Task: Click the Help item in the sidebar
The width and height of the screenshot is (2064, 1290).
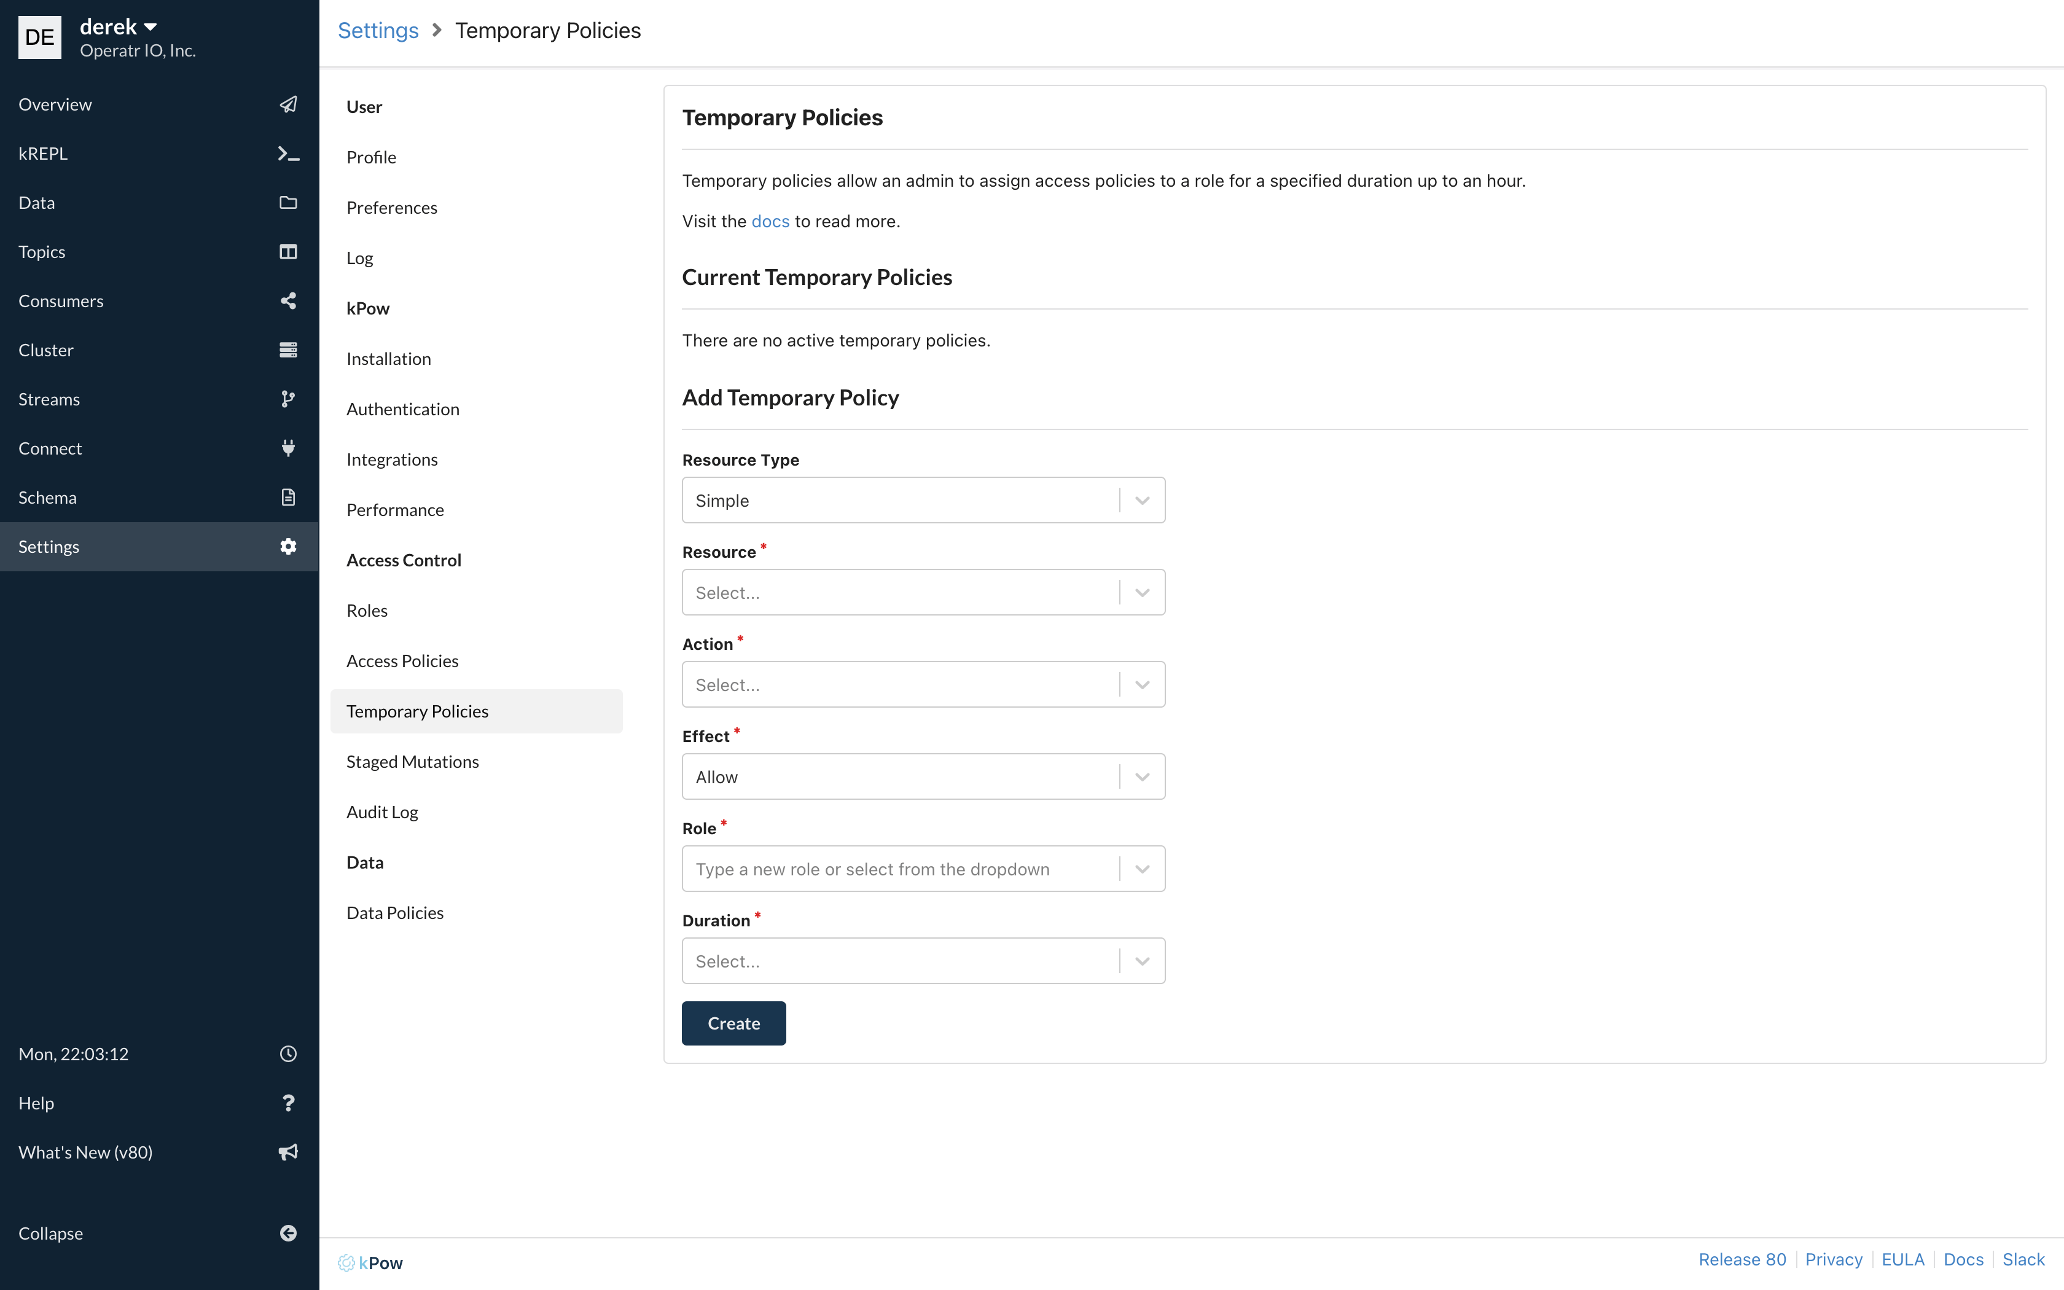Action: pos(160,1103)
